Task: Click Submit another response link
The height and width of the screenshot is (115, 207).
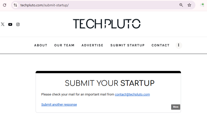Action: click(x=59, y=105)
